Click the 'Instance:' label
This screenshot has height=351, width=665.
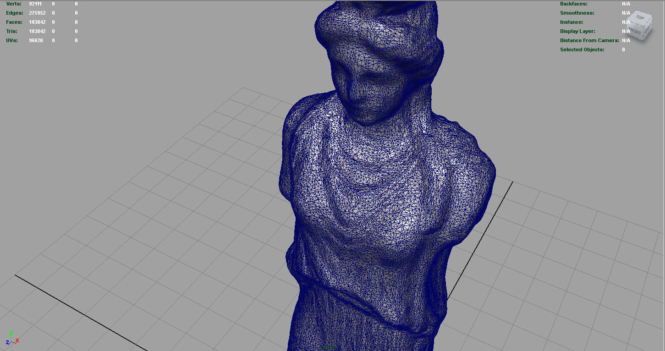tap(572, 22)
